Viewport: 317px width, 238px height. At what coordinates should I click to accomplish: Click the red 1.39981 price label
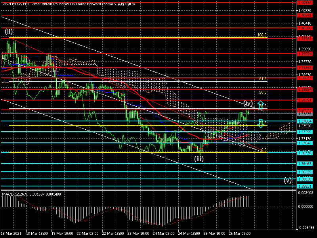click(x=305, y=38)
